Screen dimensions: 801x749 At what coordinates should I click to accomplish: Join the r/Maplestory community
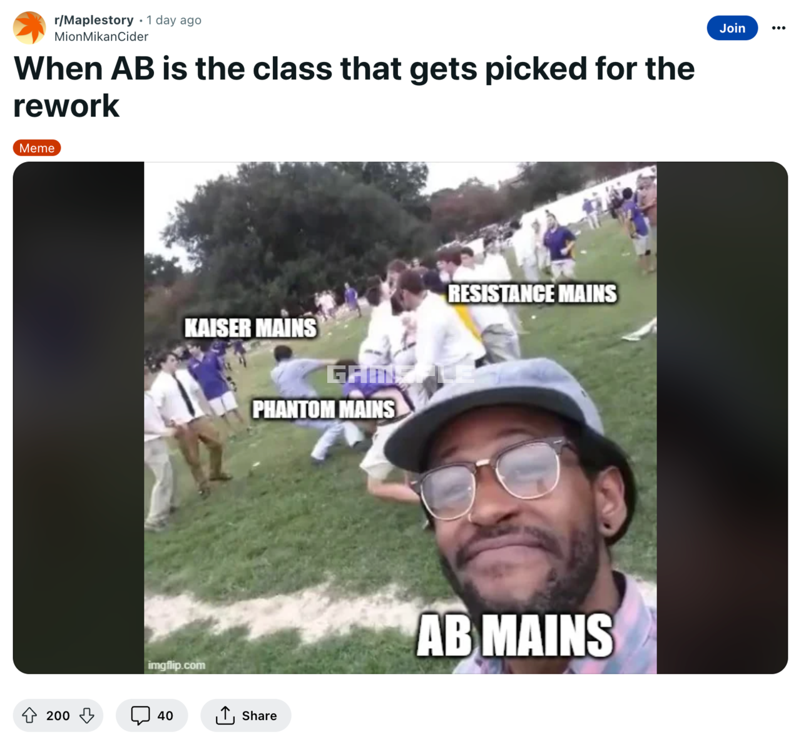732,28
